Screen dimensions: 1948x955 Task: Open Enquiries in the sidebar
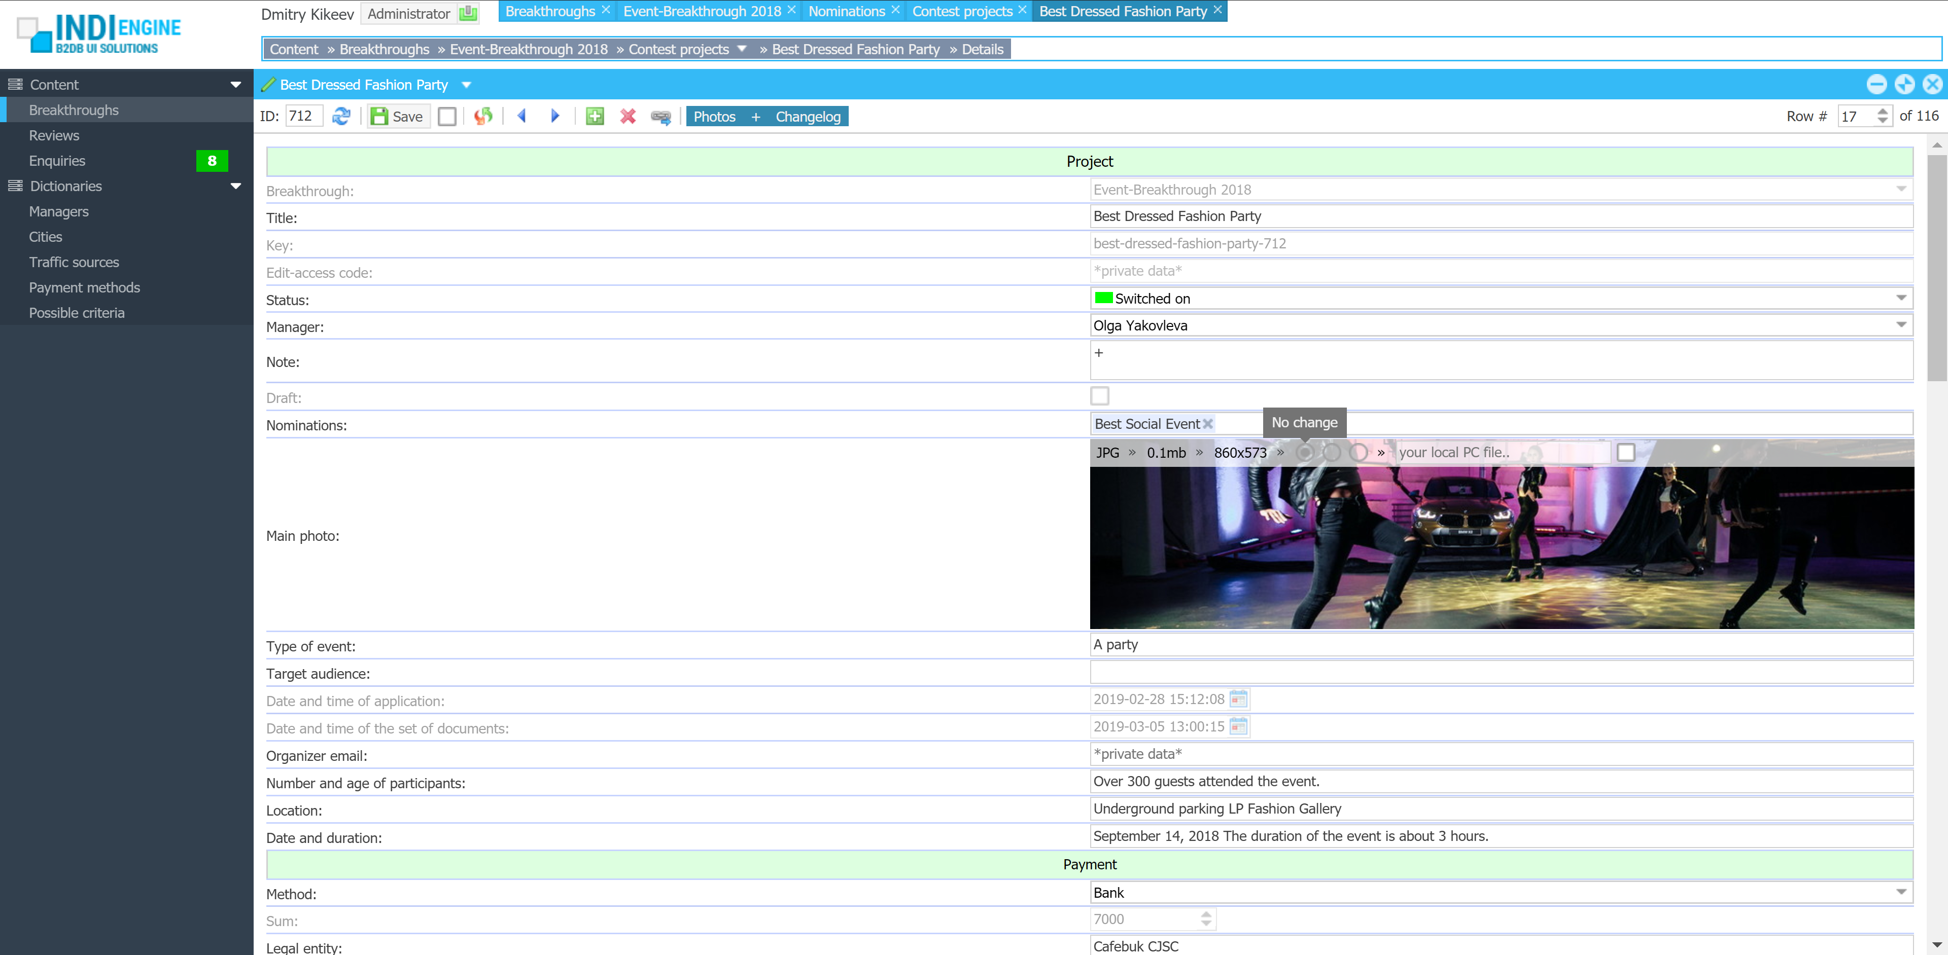pos(57,161)
